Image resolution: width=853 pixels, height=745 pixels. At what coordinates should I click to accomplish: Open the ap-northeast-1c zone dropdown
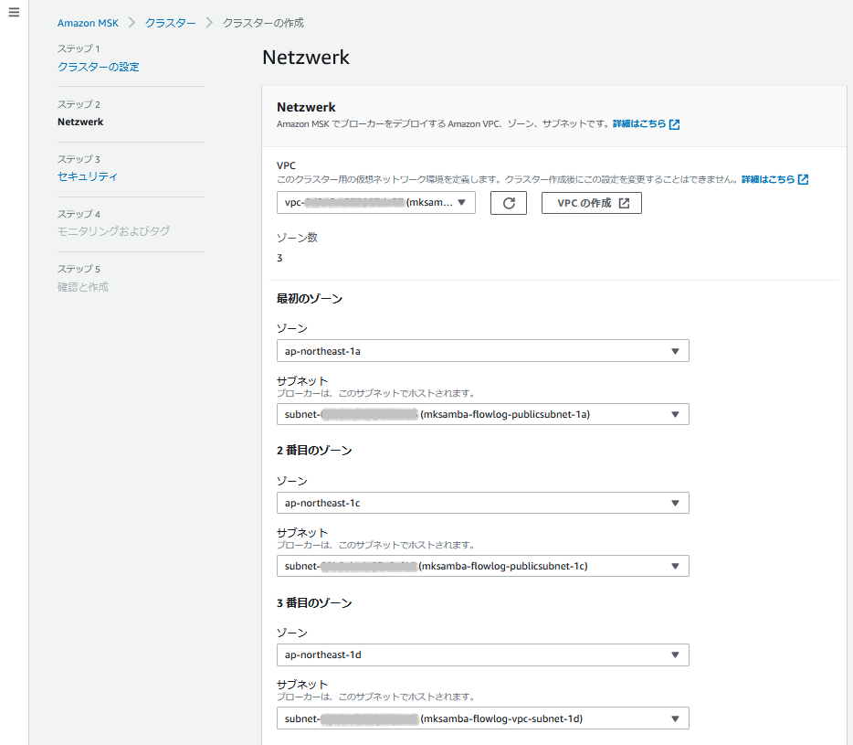482,503
